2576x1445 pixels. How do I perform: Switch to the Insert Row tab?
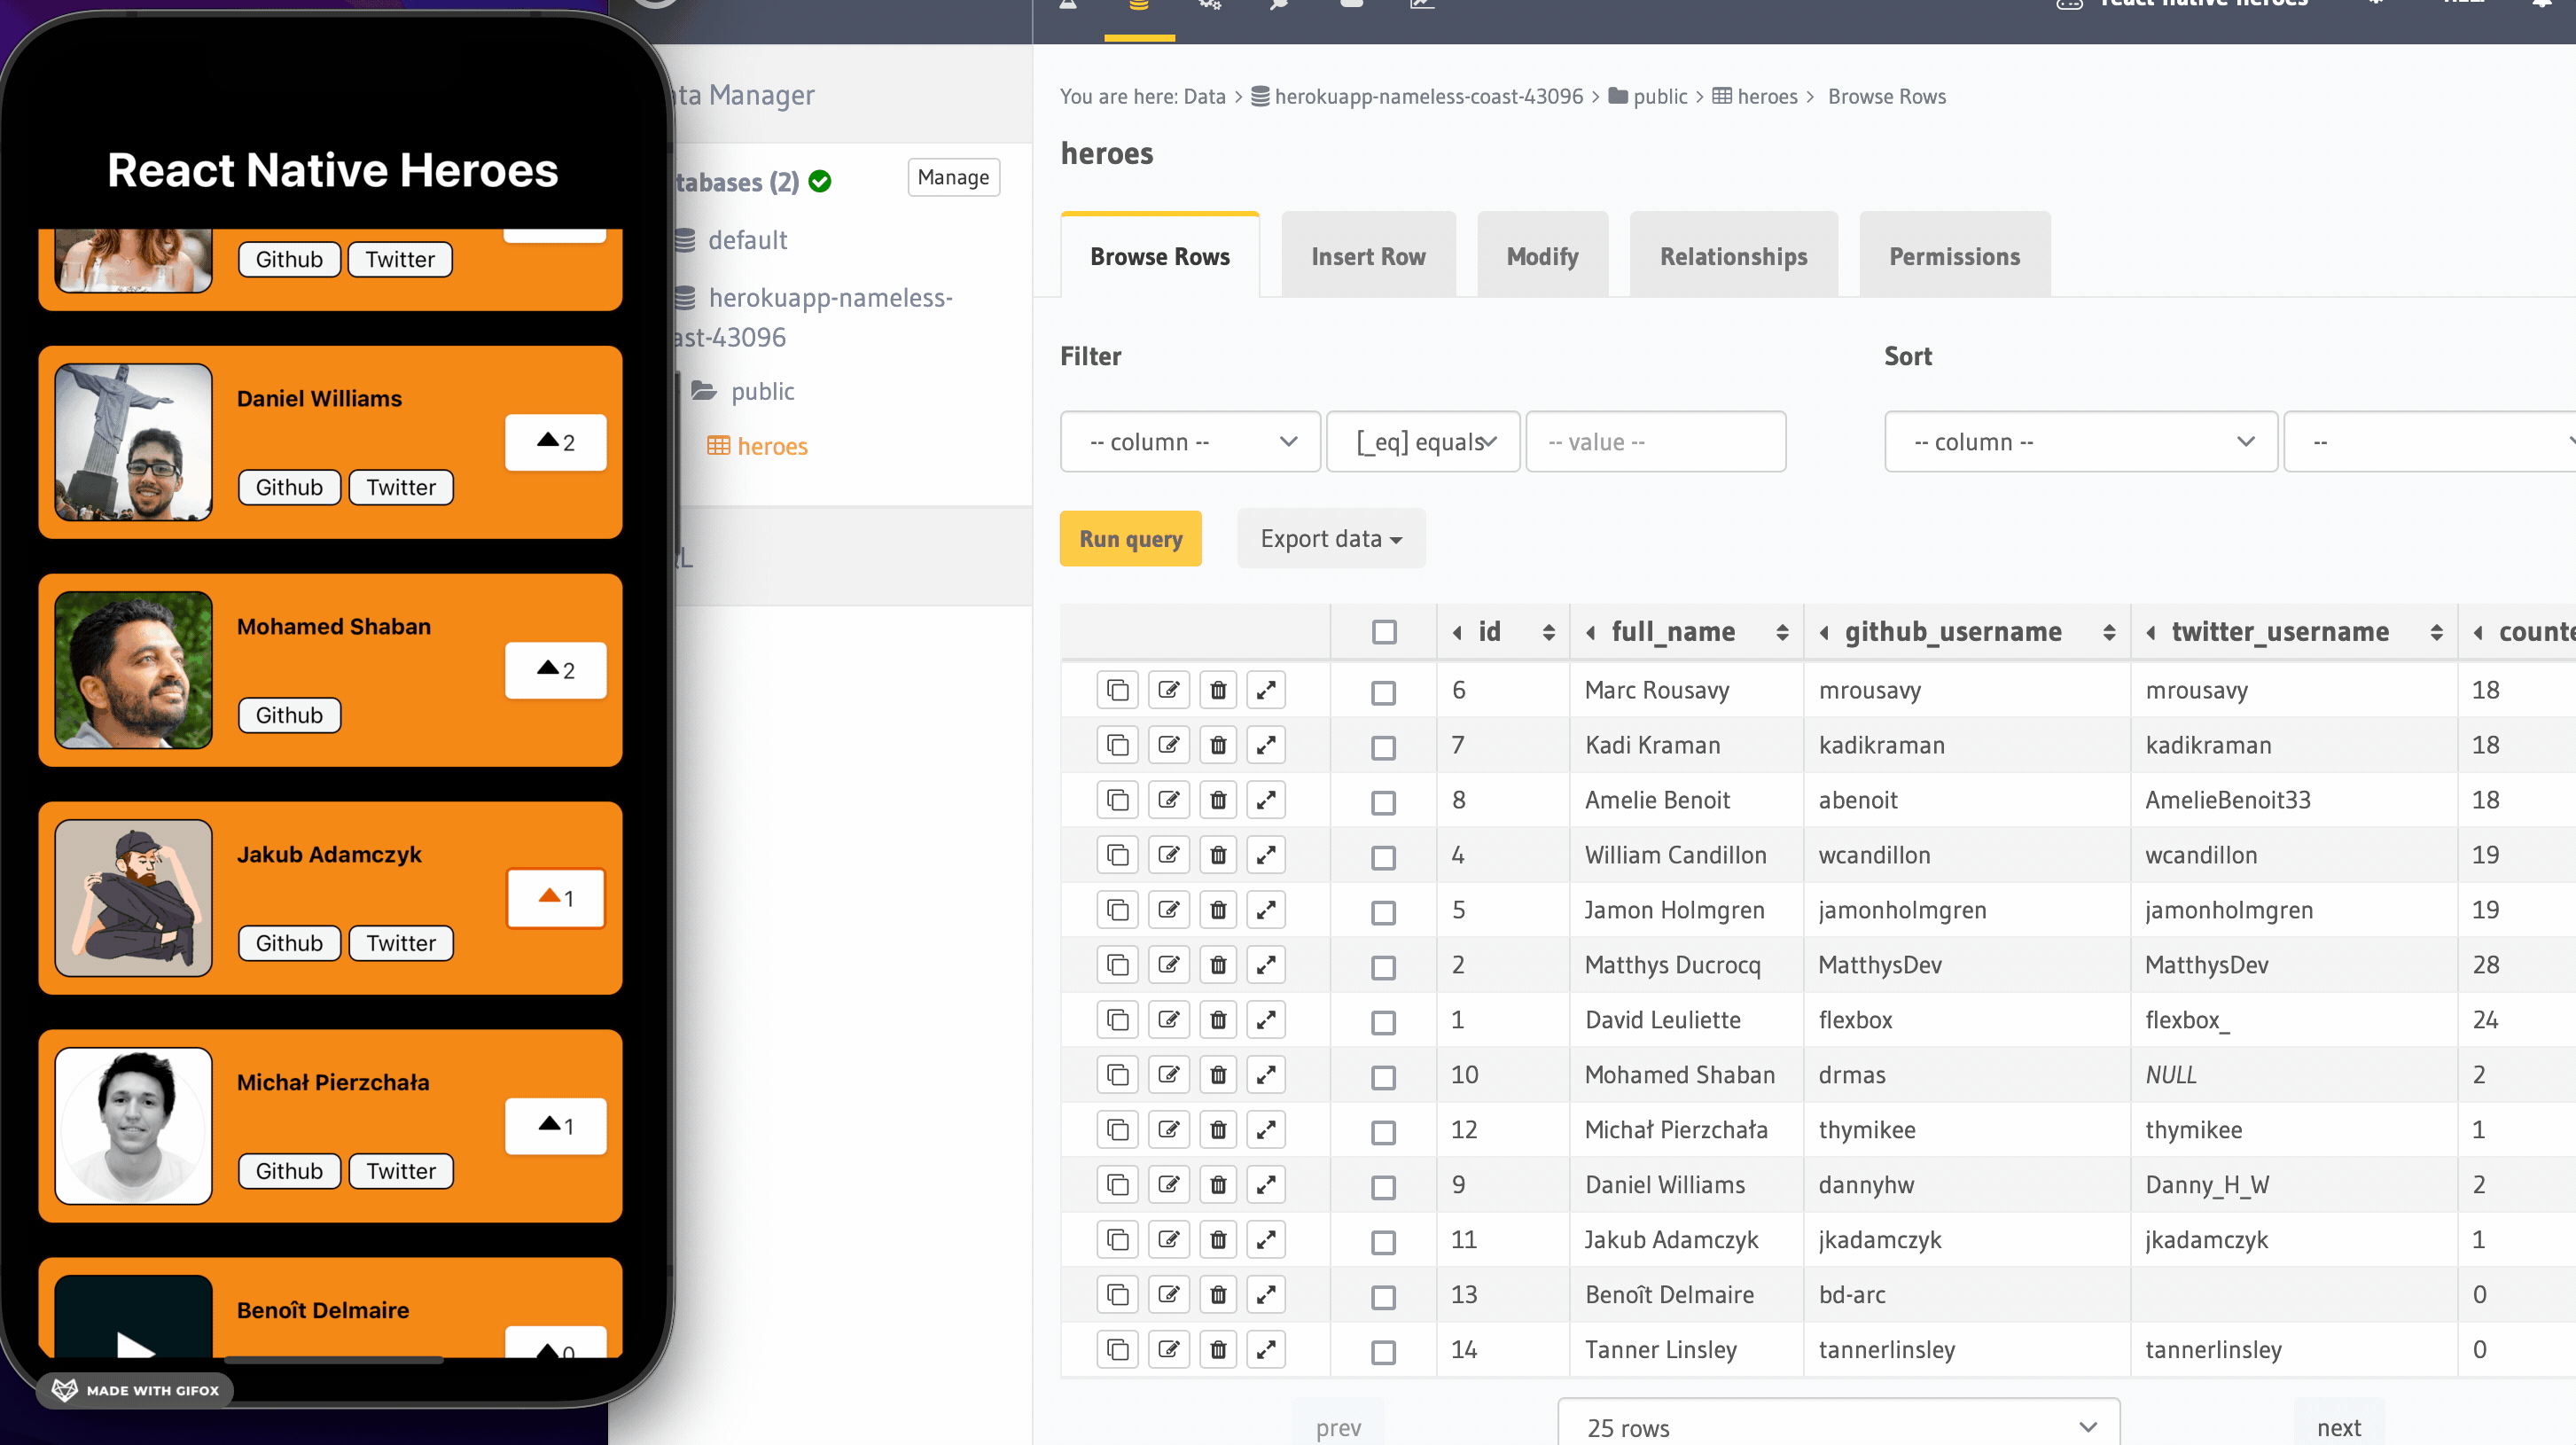(x=1368, y=257)
